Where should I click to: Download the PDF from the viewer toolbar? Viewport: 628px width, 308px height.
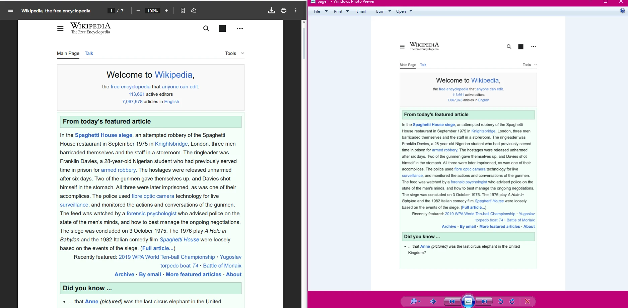point(272,10)
